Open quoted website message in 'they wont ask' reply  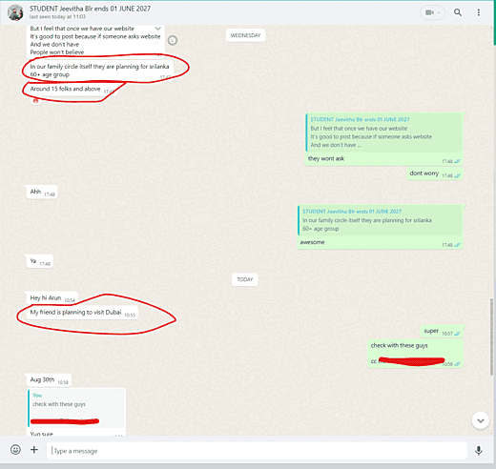(x=383, y=133)
